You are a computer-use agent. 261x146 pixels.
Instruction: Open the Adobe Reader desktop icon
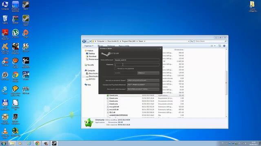pos(5,34)
